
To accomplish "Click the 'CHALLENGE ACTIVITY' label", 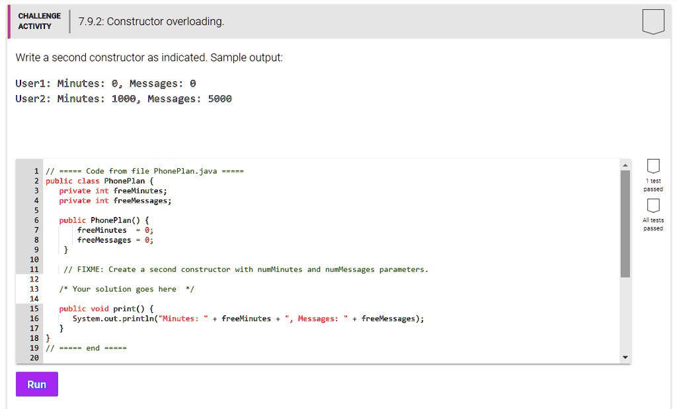I will 39,21.
